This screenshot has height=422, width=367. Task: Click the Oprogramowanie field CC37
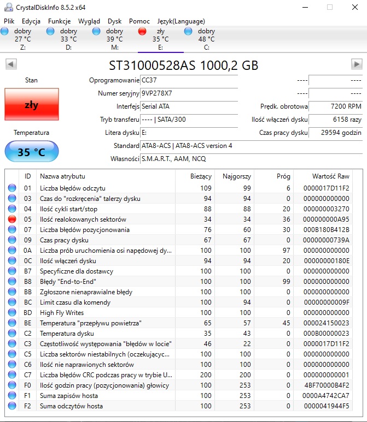click(x=189, y=80)
